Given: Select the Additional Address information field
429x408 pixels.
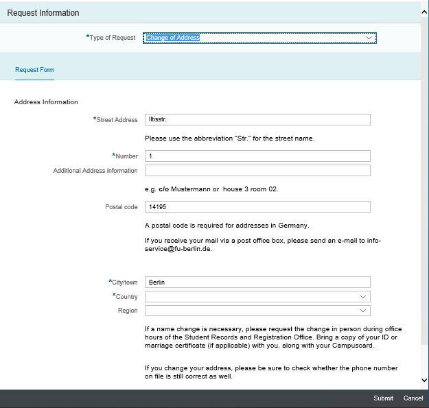Looking at the screenshot, I should tap(257, 171).
